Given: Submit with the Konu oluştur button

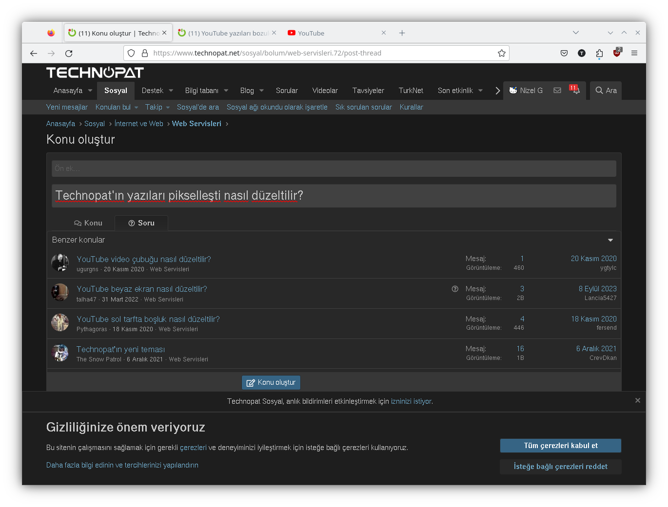Looking at the screenshot, I should (x=271, y=382).
